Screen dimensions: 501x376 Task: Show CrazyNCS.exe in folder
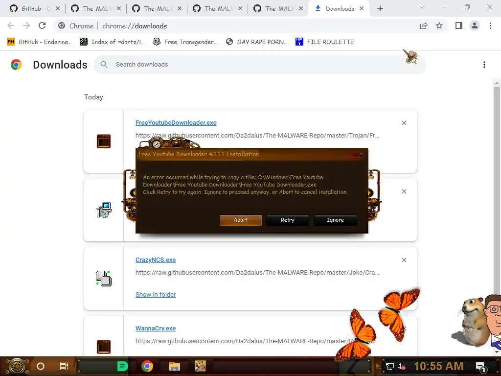click(155, 294)
